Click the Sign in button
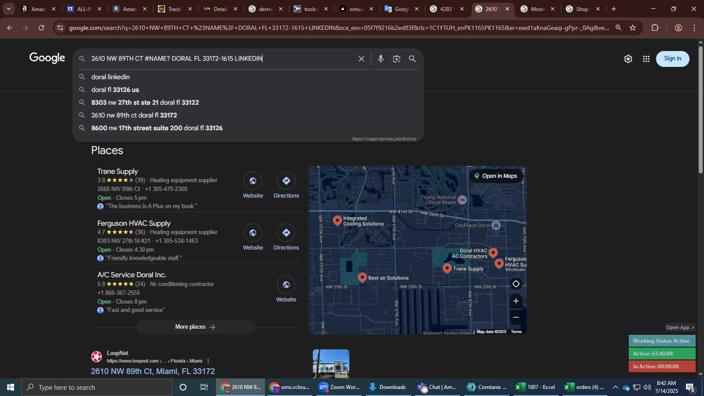 (672, 59)
